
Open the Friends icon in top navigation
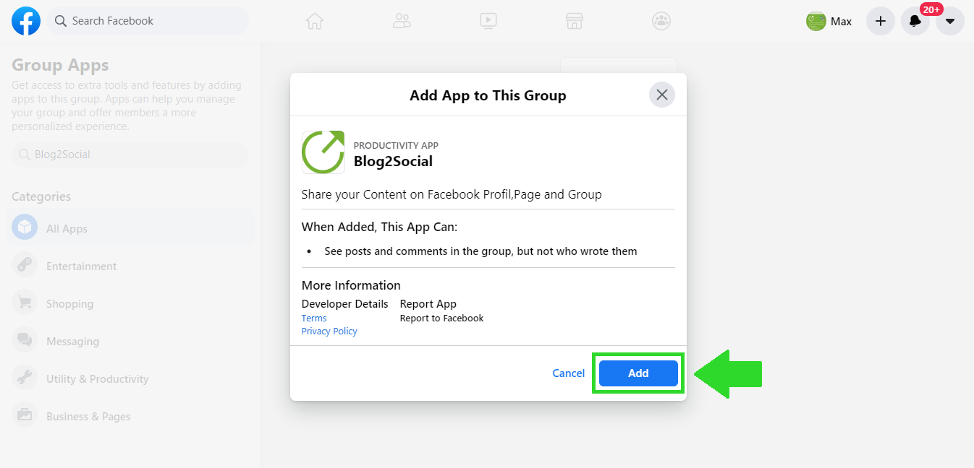point(402,21)
